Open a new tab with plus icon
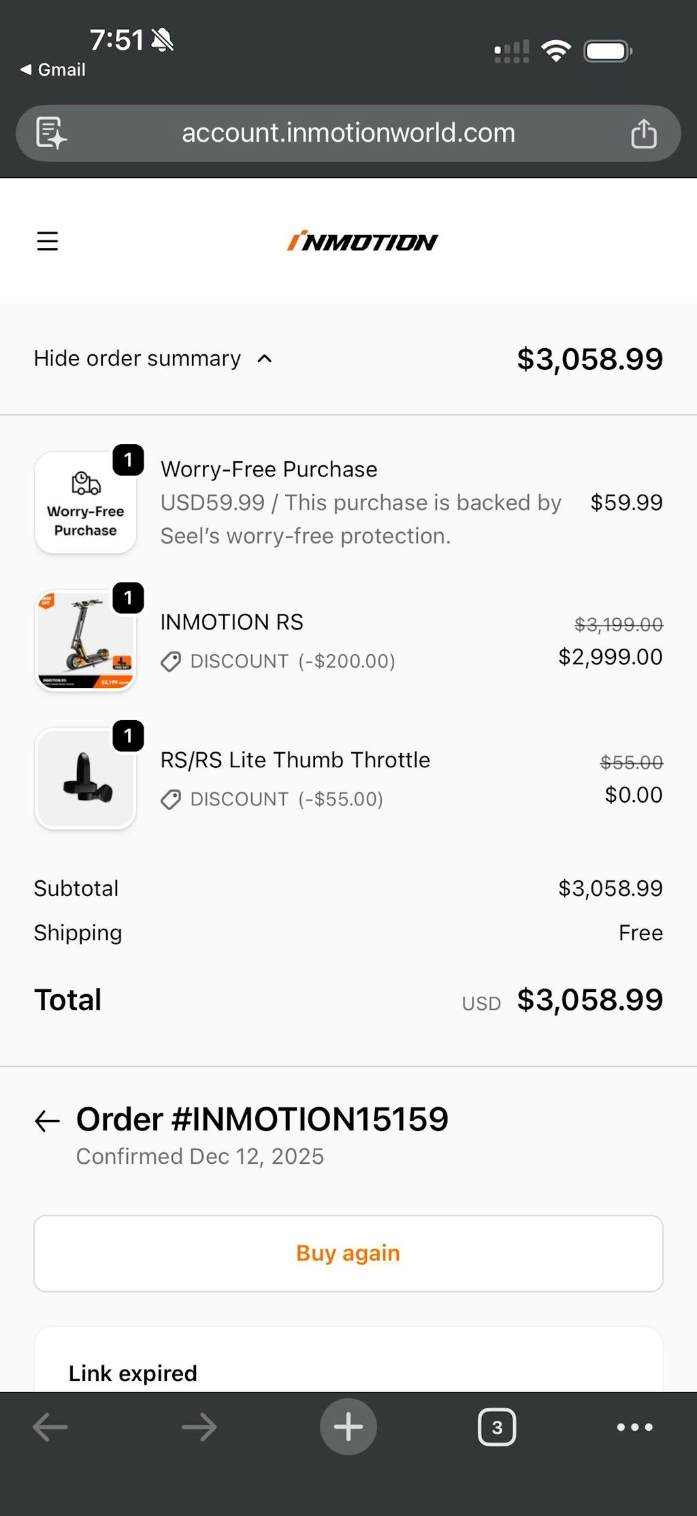Viewport: 697px width, 1516px height. click(348, 1426)
